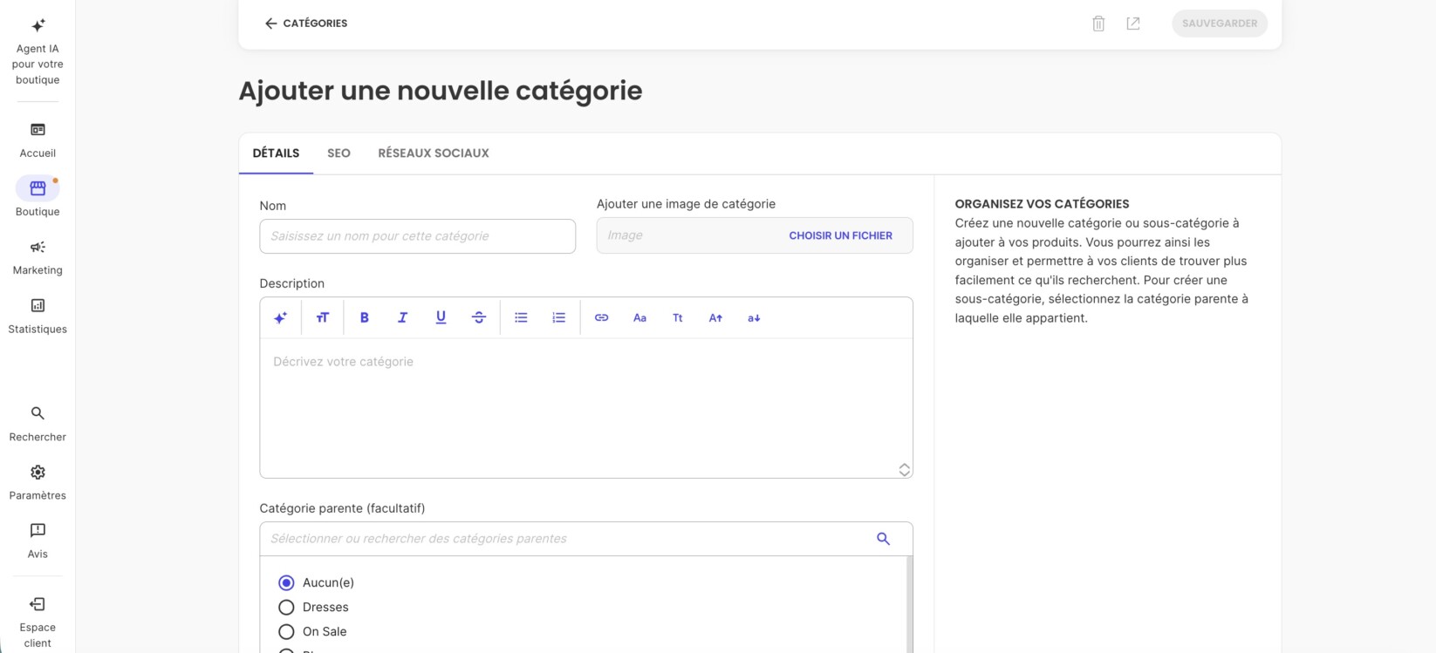Toggle underline formatting
The height and width of the screenshot is (653, 1436).
[x=441, y=318]
